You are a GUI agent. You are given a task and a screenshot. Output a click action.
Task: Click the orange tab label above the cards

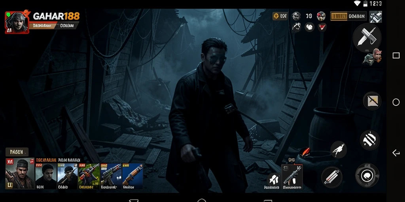(x=46, y=160)
